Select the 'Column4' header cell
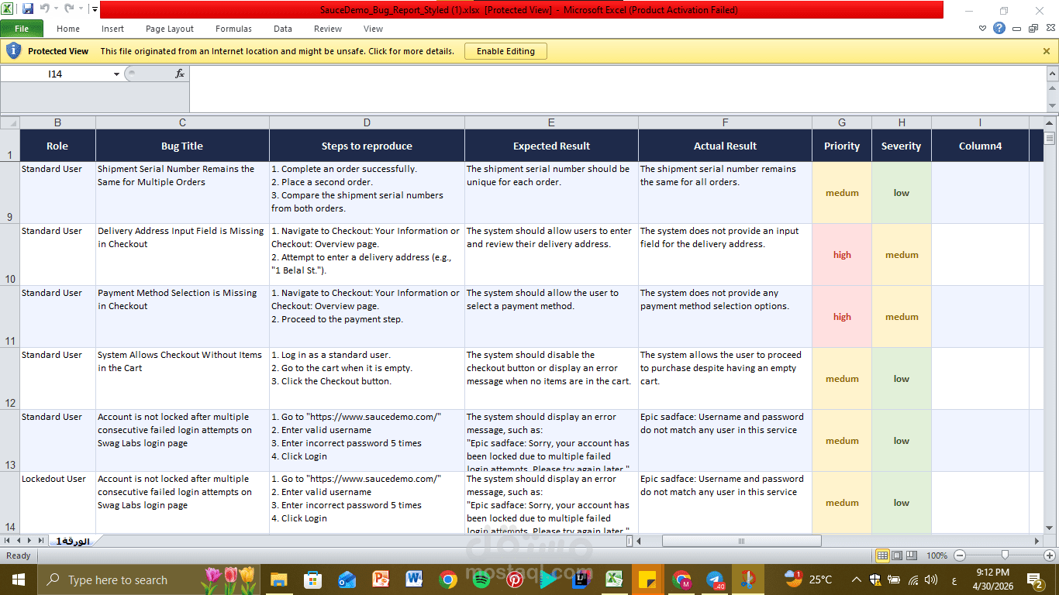 [980, 146]
